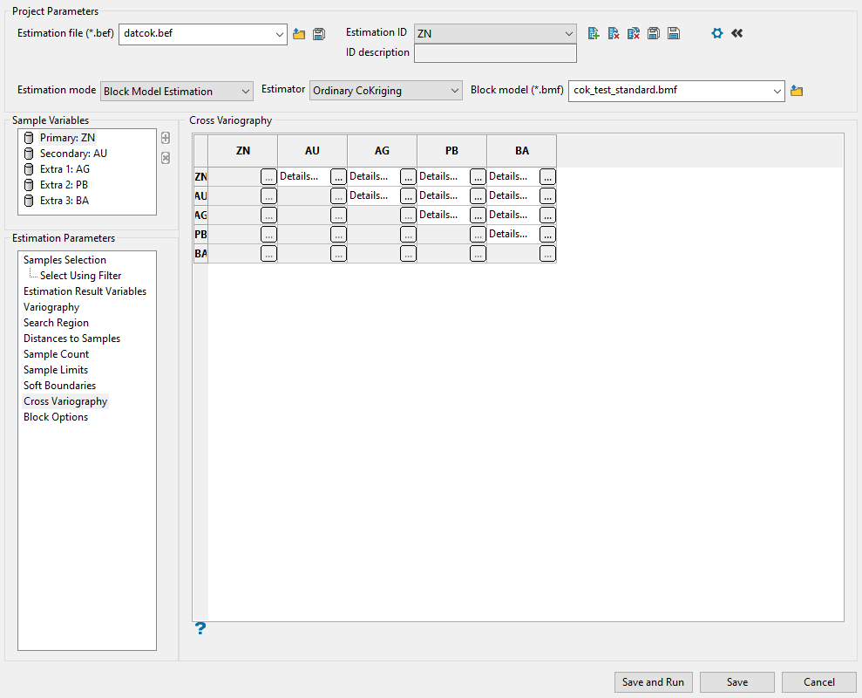This screenshot has width=862, height=698.
Task: Select Variography in Estimation Parameters
Action: tap(51, 307)
